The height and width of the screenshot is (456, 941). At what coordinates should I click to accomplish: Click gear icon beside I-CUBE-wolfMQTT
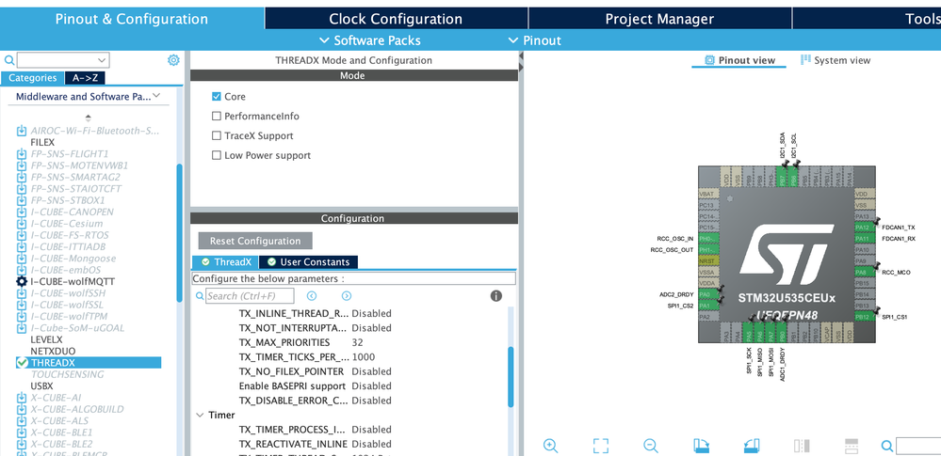coord(22,282)
